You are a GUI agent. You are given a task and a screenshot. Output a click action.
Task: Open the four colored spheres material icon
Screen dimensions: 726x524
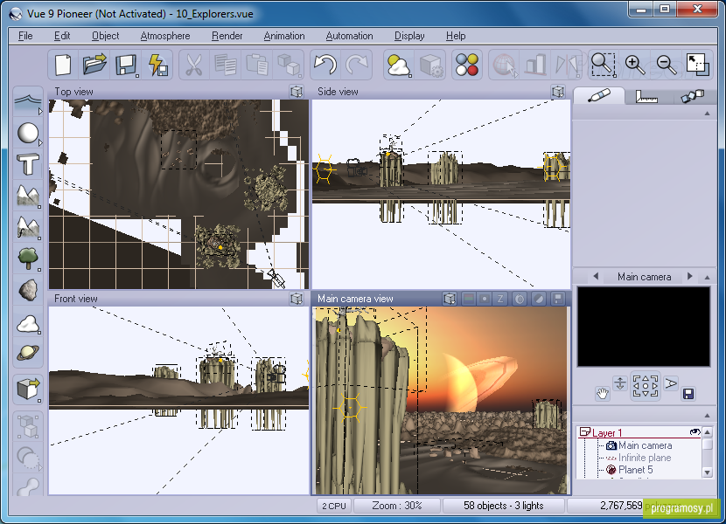[x=467, y=65]
